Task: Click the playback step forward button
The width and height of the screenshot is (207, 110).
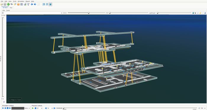Action: [x=54, y=108]
